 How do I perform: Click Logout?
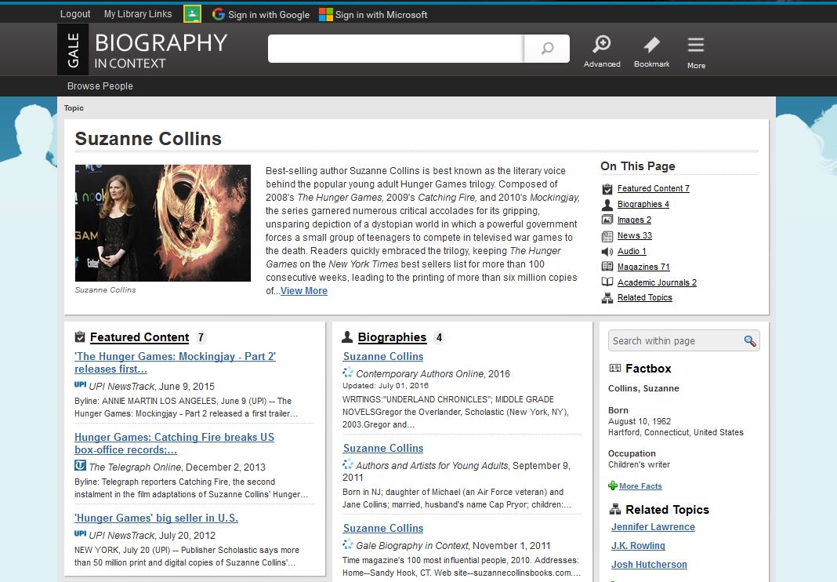tap(75, 14)
